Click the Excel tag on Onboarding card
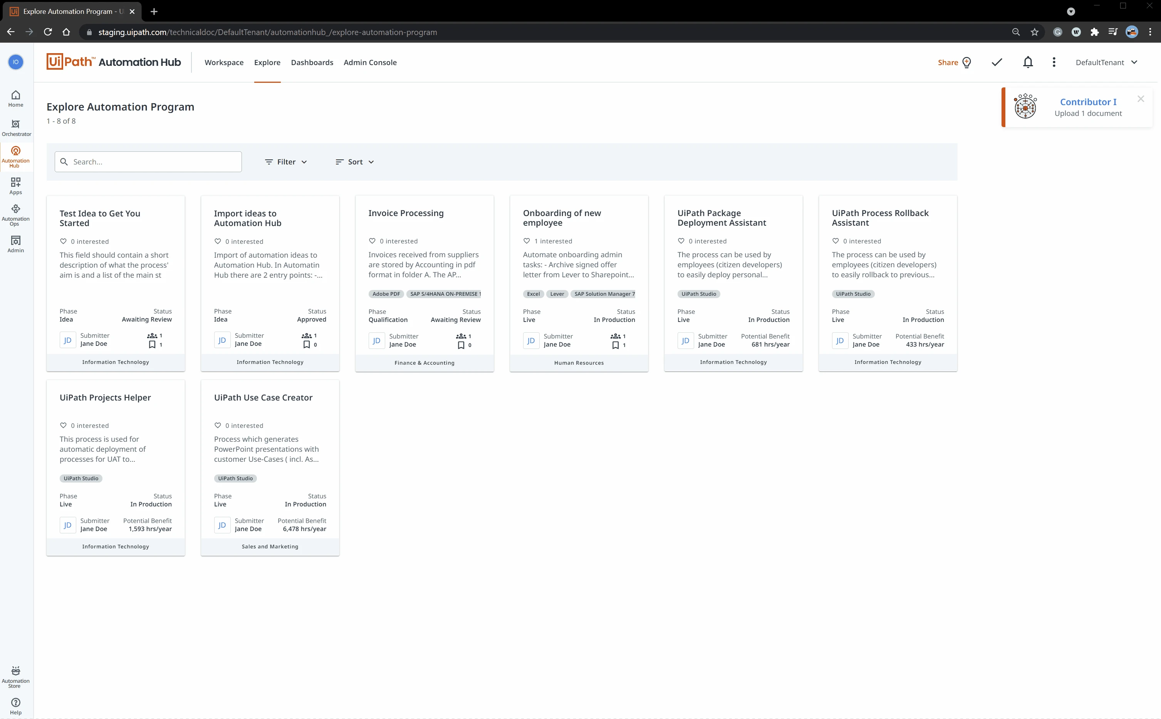 coord(533,294)
